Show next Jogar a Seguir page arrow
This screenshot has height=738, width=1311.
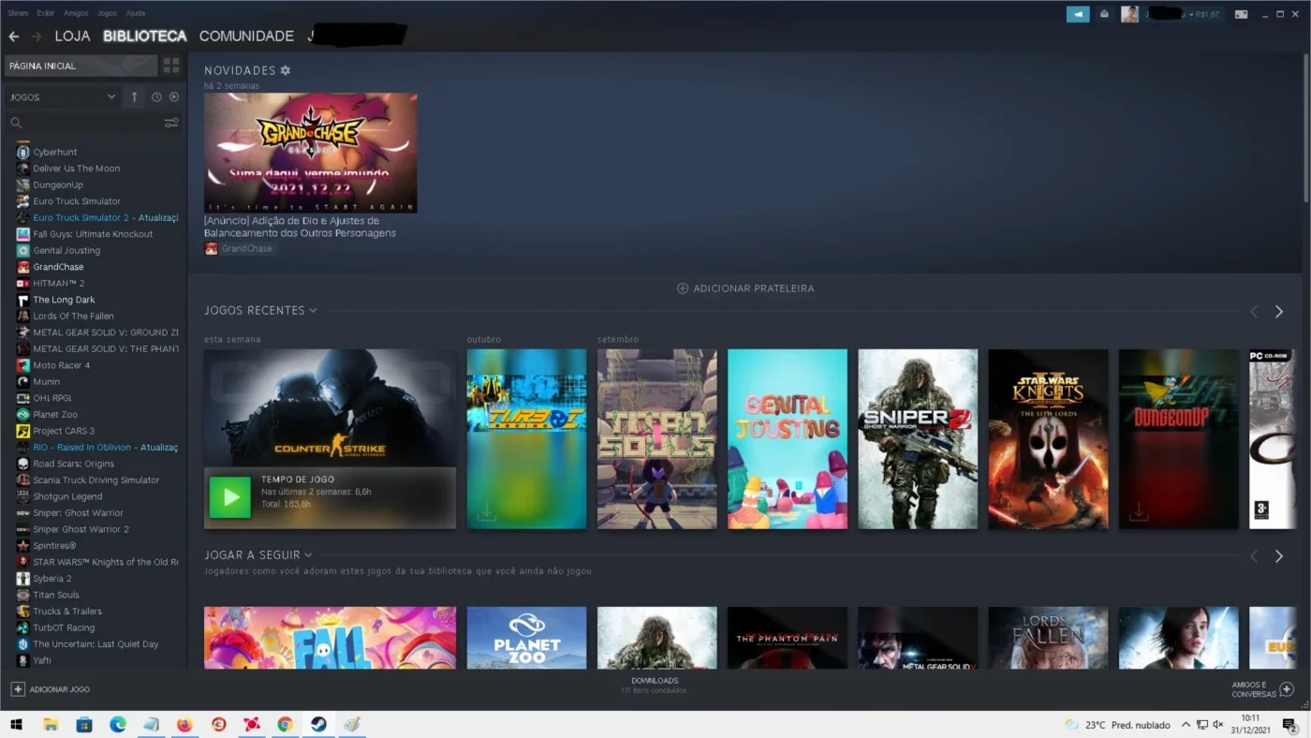coord(1279,556)
